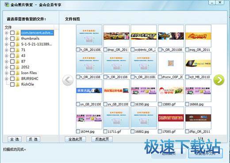230x163 pixels.
Task: Tick the checkbox for 13880.gif
Action: coord(160,104)
